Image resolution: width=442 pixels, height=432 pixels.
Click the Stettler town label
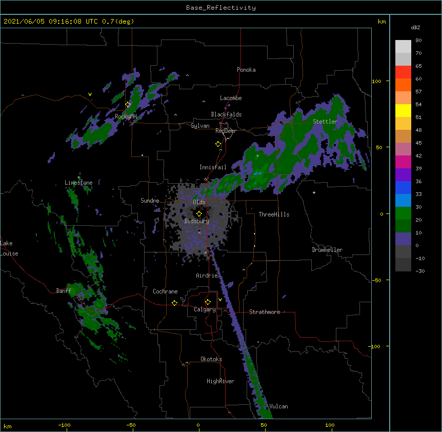[x=325, y=122]
